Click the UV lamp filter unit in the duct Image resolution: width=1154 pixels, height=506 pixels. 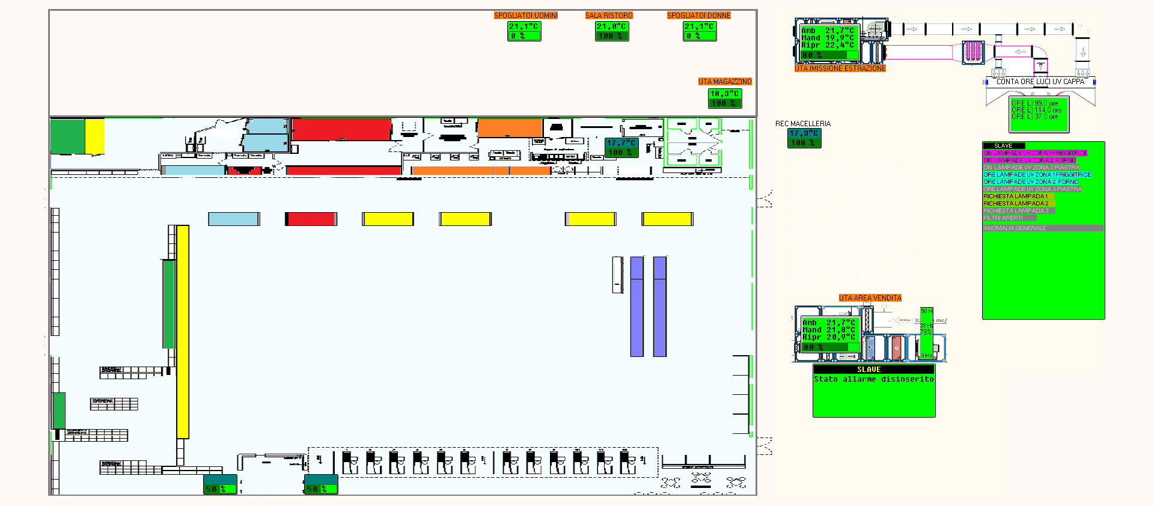[x=972, y=52]
